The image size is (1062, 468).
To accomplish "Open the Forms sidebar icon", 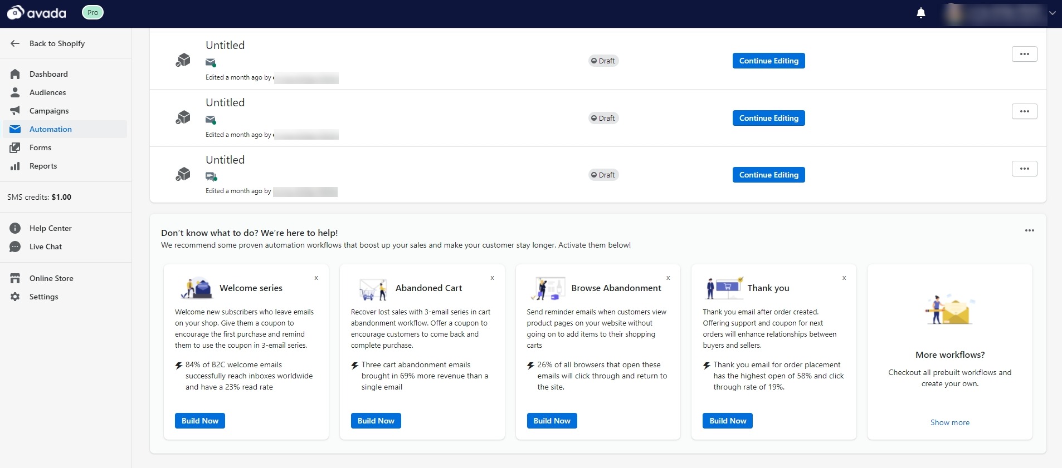I will 15,147.
